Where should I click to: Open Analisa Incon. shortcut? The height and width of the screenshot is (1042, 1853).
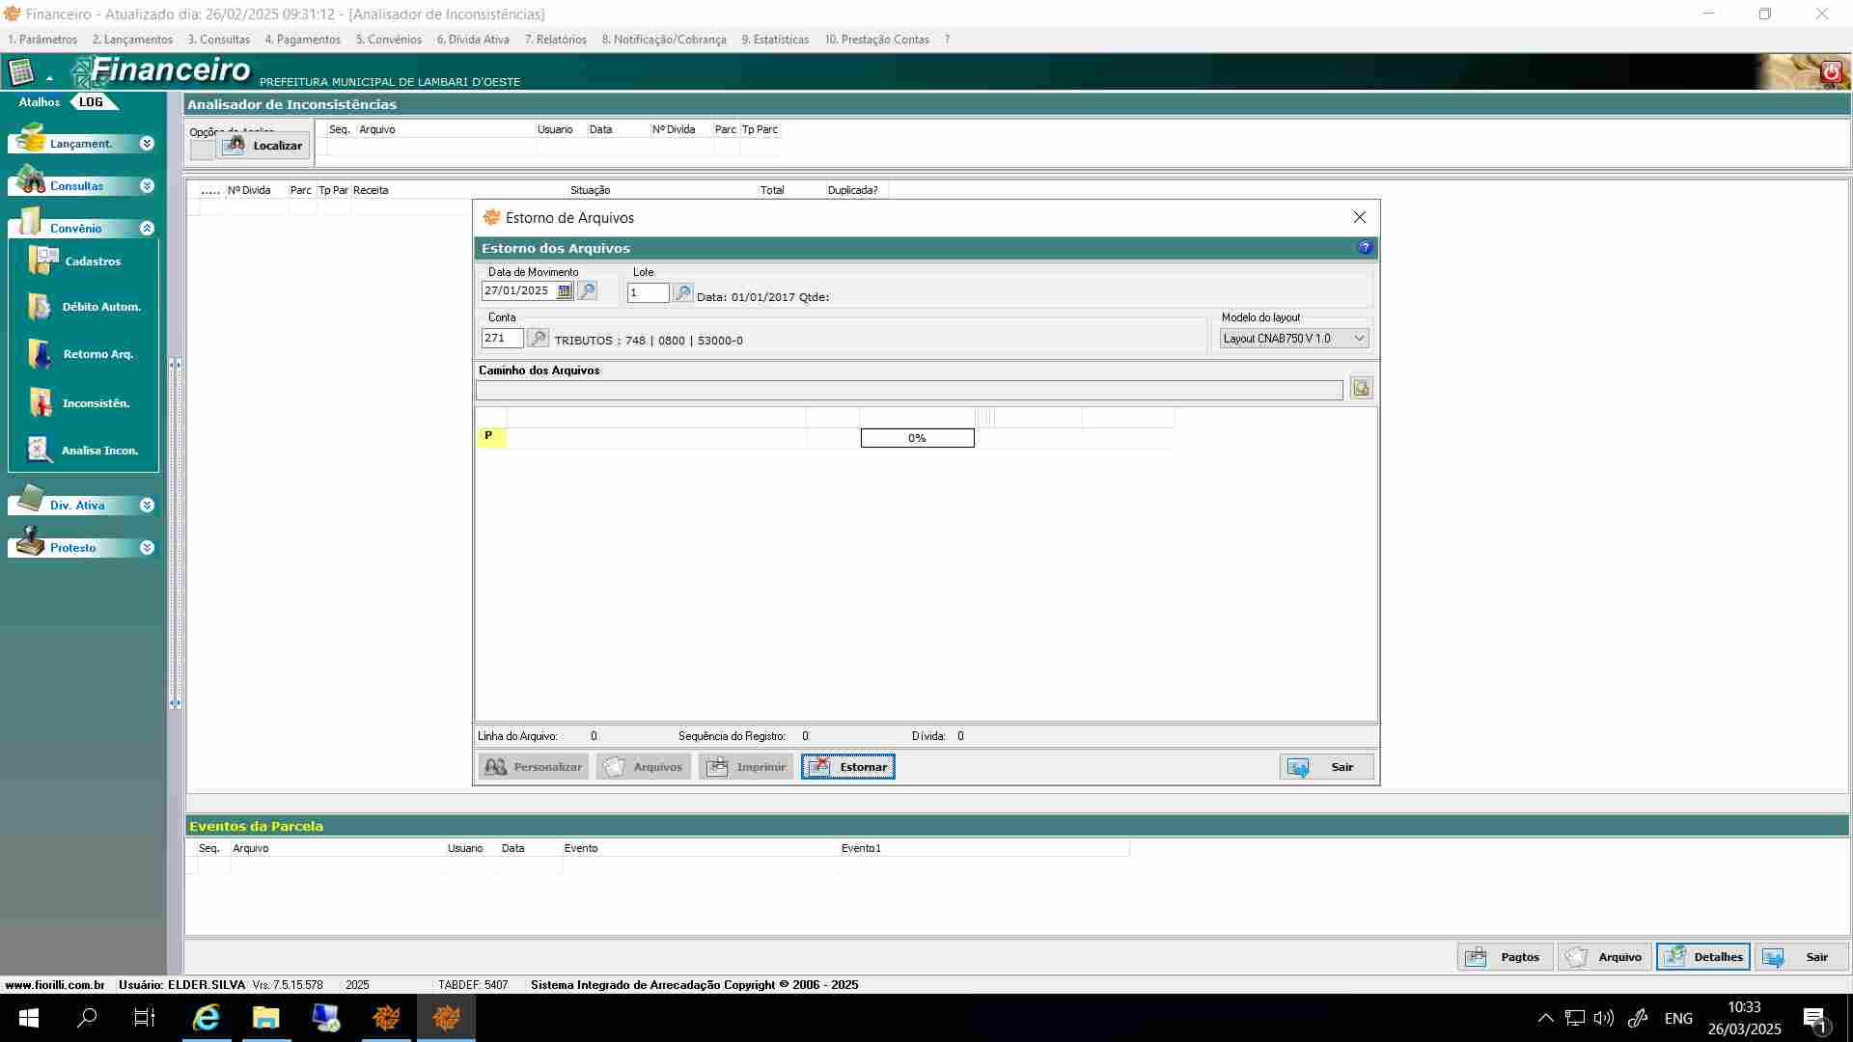pos(39,450)
